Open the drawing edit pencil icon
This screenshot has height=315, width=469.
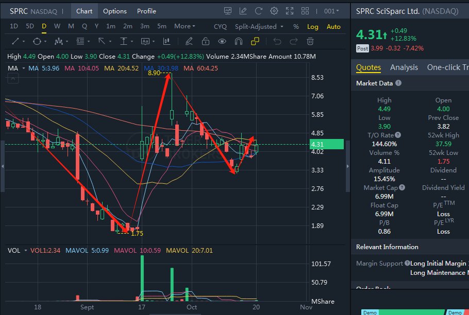[x=243, y=11]
